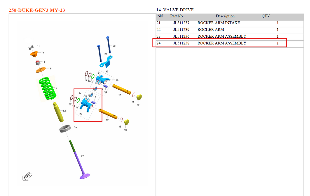Click the callout number 23 in diagram
310x196 pixels.
tap(117, 80)
